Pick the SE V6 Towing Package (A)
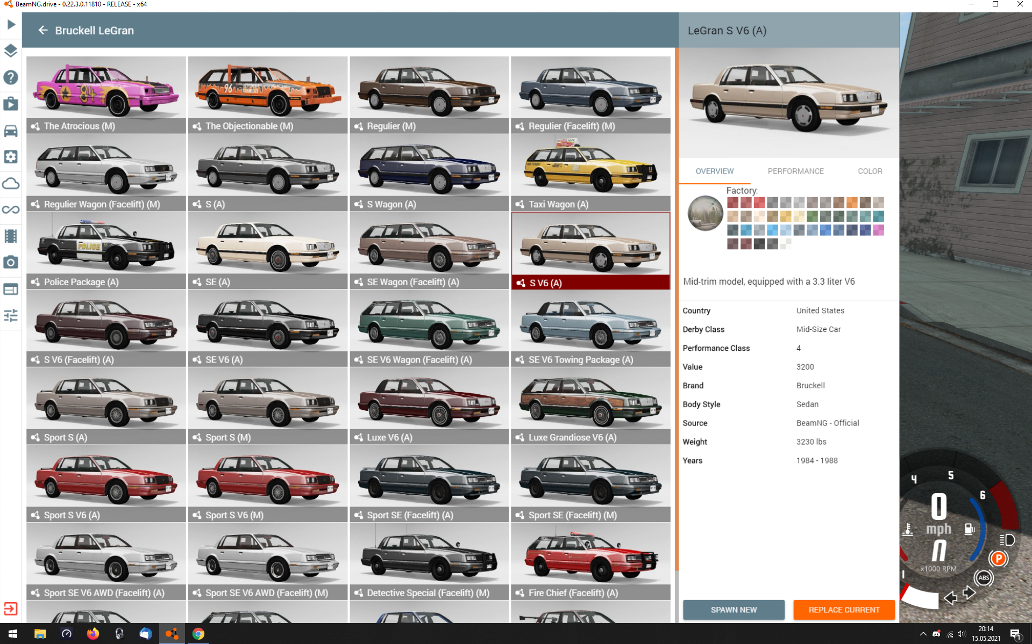 click(590, 328)
